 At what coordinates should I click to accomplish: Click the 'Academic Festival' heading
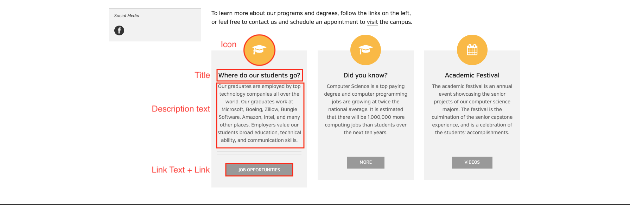coord(472,75)
